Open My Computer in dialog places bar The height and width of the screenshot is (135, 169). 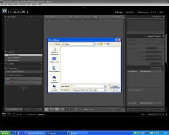coord(54,79)
